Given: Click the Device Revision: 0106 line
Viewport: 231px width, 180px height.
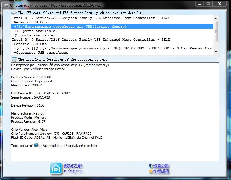Looking at the screenshot, I should click(x=28, y=105).
